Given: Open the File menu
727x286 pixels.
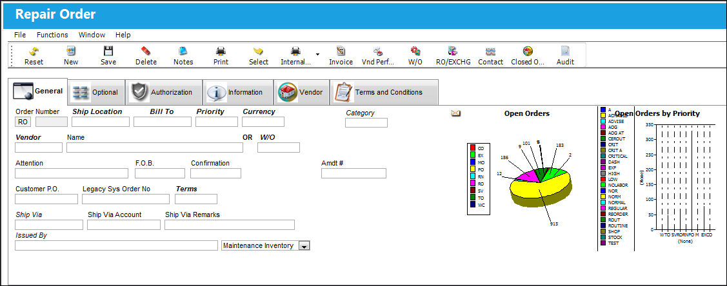Looking at the screenshot, I should tap(20, 35).
